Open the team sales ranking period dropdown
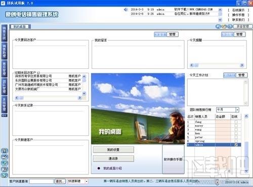Viewport: 253px width, 187px height. pos(237,110)
